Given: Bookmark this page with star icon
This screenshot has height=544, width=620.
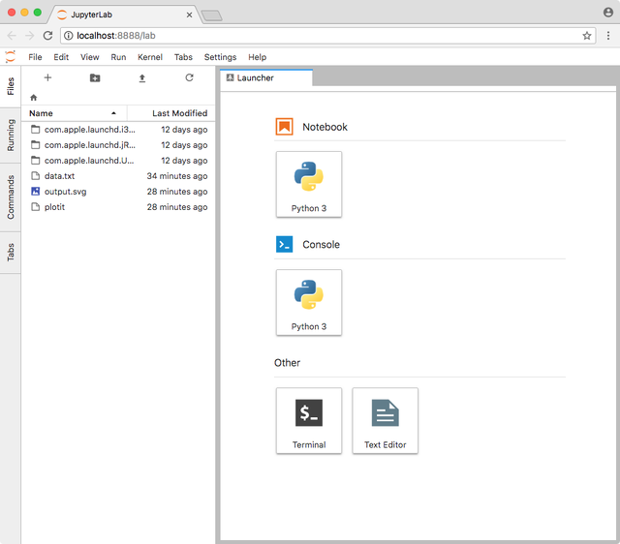Looking at the screenshot, I should (587, 36).
